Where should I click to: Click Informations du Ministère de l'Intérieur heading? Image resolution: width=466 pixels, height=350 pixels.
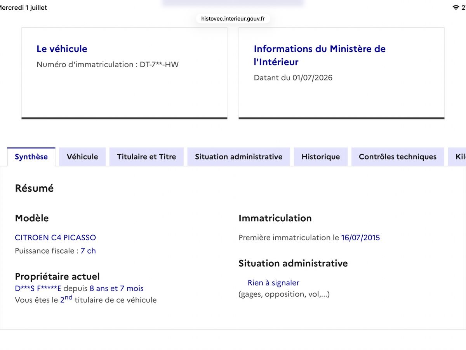pyautogui.click(x=320, y=55)
